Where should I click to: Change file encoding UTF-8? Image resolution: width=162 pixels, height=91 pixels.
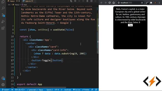[57, 90]
